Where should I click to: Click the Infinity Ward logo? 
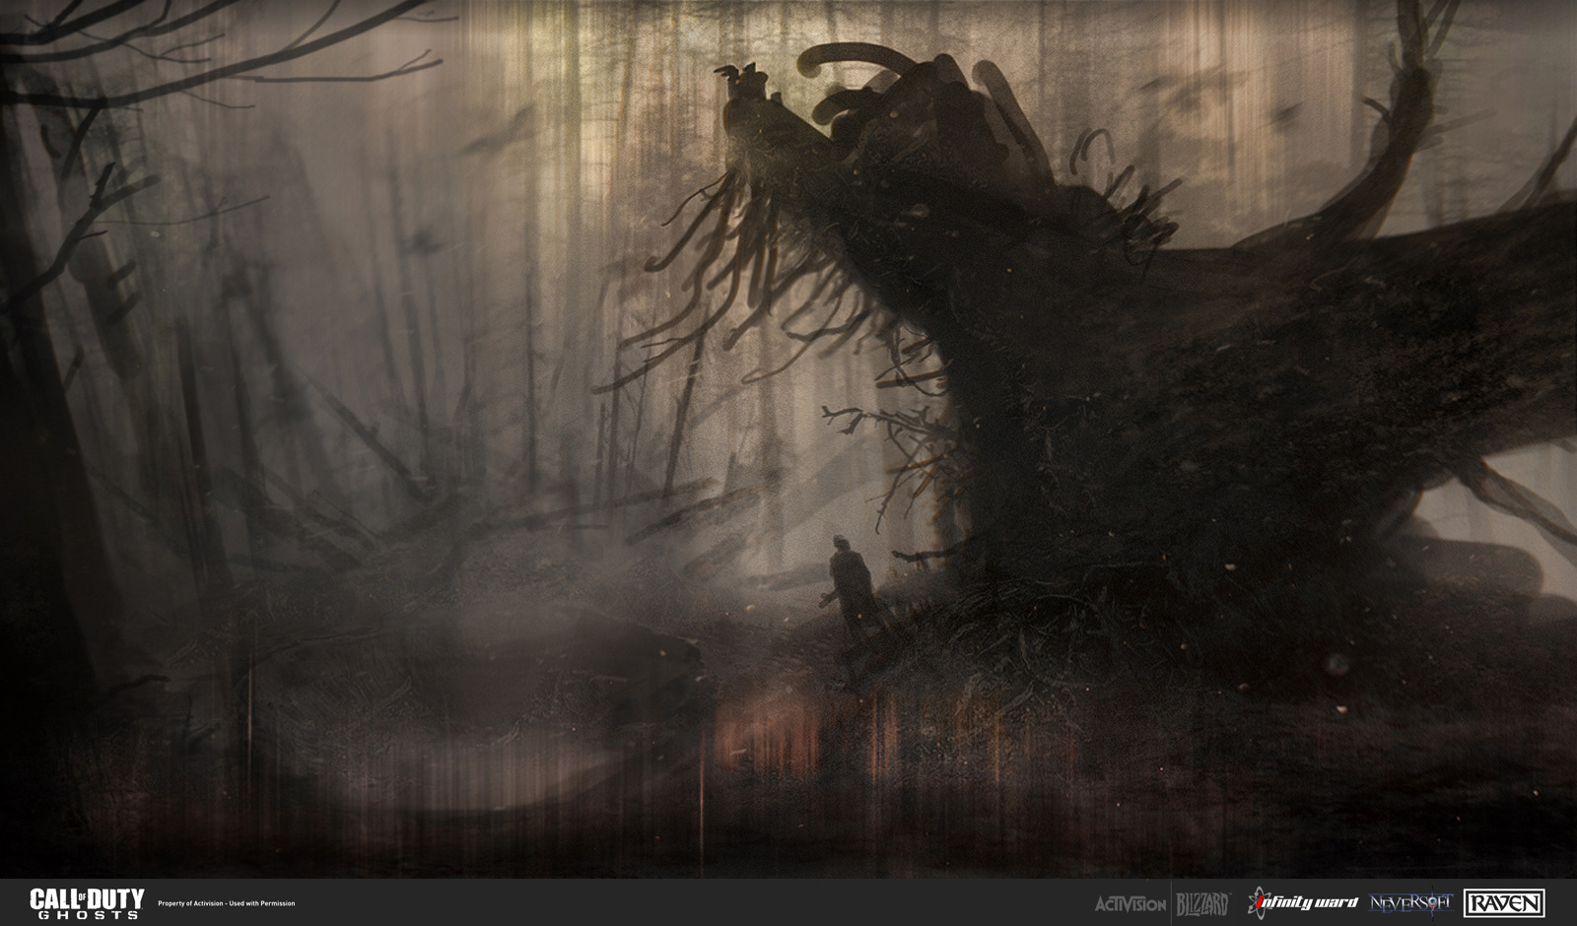(1301, 902)
